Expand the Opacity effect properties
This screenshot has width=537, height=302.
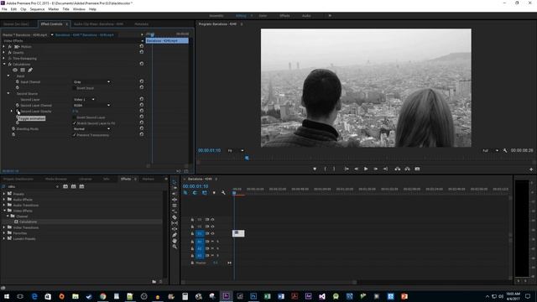[4, 52]
